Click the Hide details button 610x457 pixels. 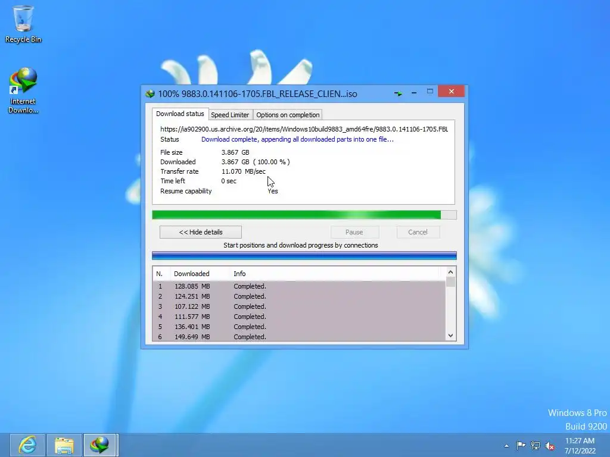coord(201,232)
